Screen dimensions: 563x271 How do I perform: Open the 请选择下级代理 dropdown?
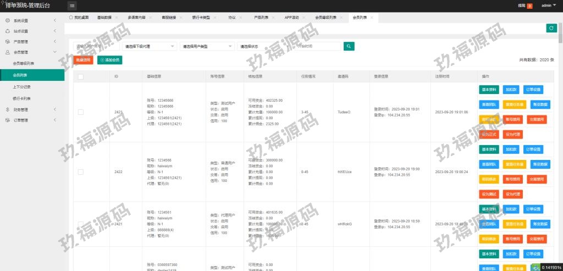150,47
